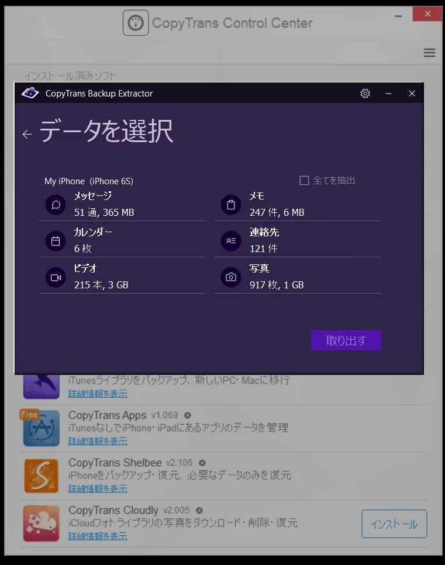The height and width of the screenshot is (565, 445).
Task: Select the Calendar icon
Action: pos(56,241)
